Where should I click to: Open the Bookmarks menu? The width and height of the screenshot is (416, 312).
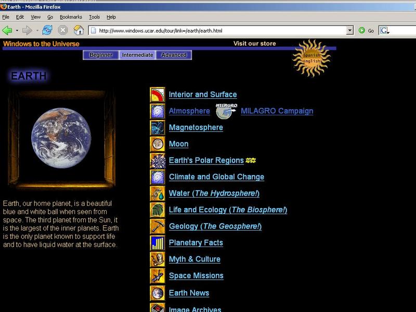click(71, 17)
